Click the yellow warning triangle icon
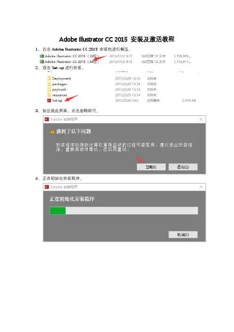This screenshot has width=234, height=332. 52,131
